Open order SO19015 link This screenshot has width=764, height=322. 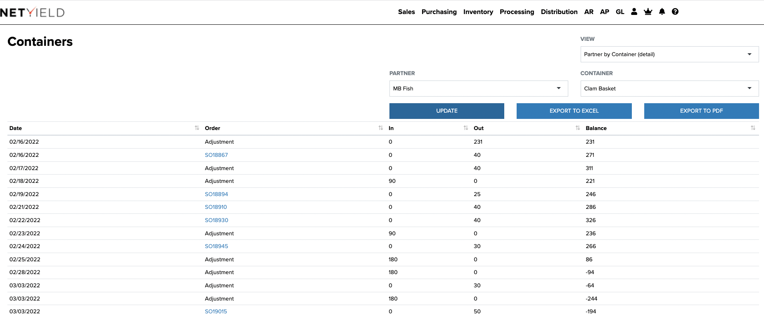pos(216,311)
